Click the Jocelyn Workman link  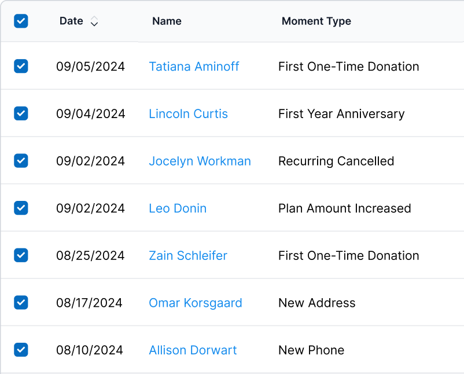point(200,161)
